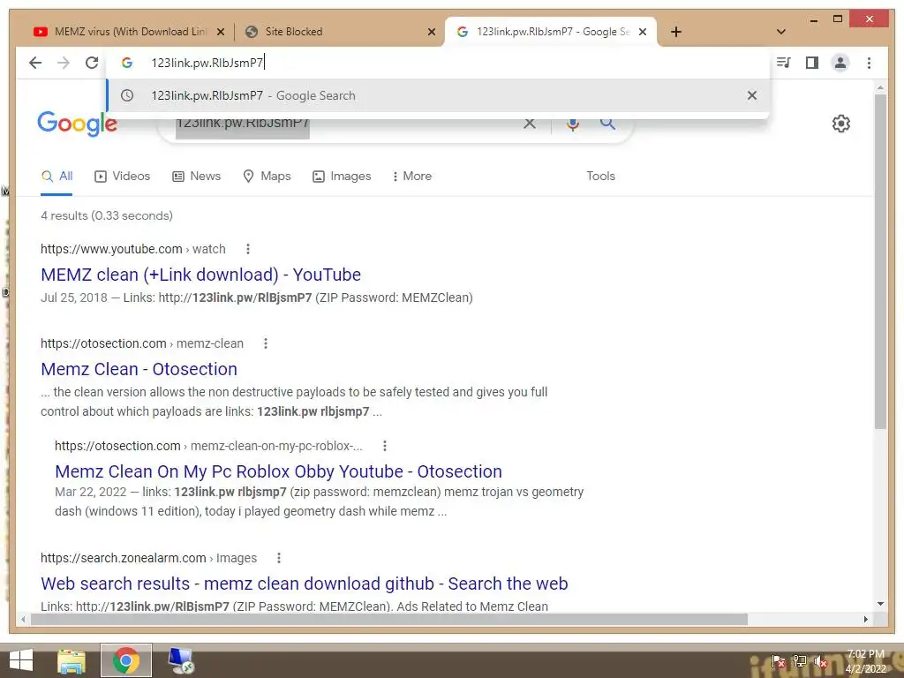Open the media controls icon in the toolbar

(784, 63)
